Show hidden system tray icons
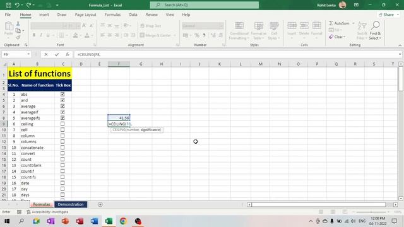 [311, 221]
